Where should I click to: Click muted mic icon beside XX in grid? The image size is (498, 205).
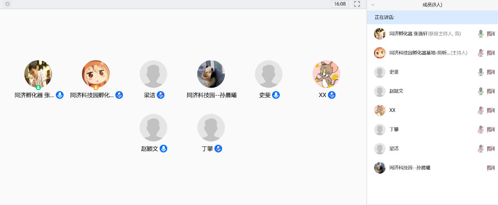[332, 95]
